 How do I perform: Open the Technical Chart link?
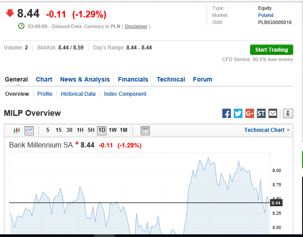267,130
